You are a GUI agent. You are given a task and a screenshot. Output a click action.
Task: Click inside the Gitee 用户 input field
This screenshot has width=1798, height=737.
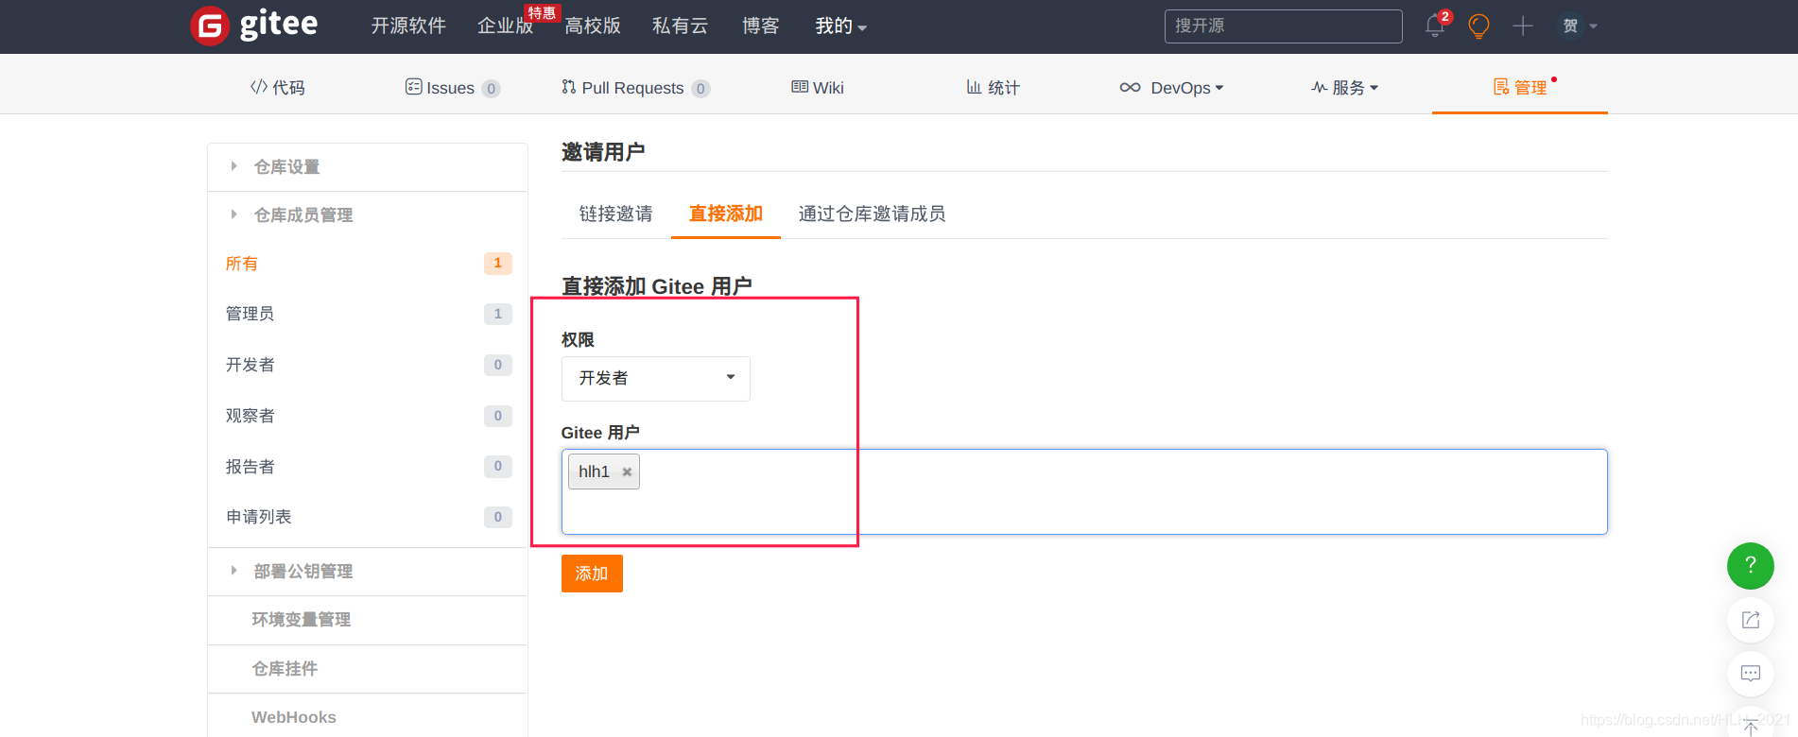coord(1084,491)
